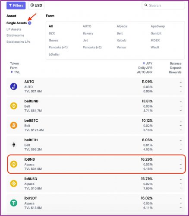Click the ibBUSD coin icon

pos(14,184)
